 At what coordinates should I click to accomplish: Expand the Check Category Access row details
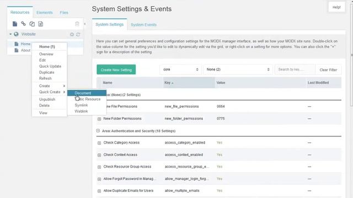tap(99, 143)
